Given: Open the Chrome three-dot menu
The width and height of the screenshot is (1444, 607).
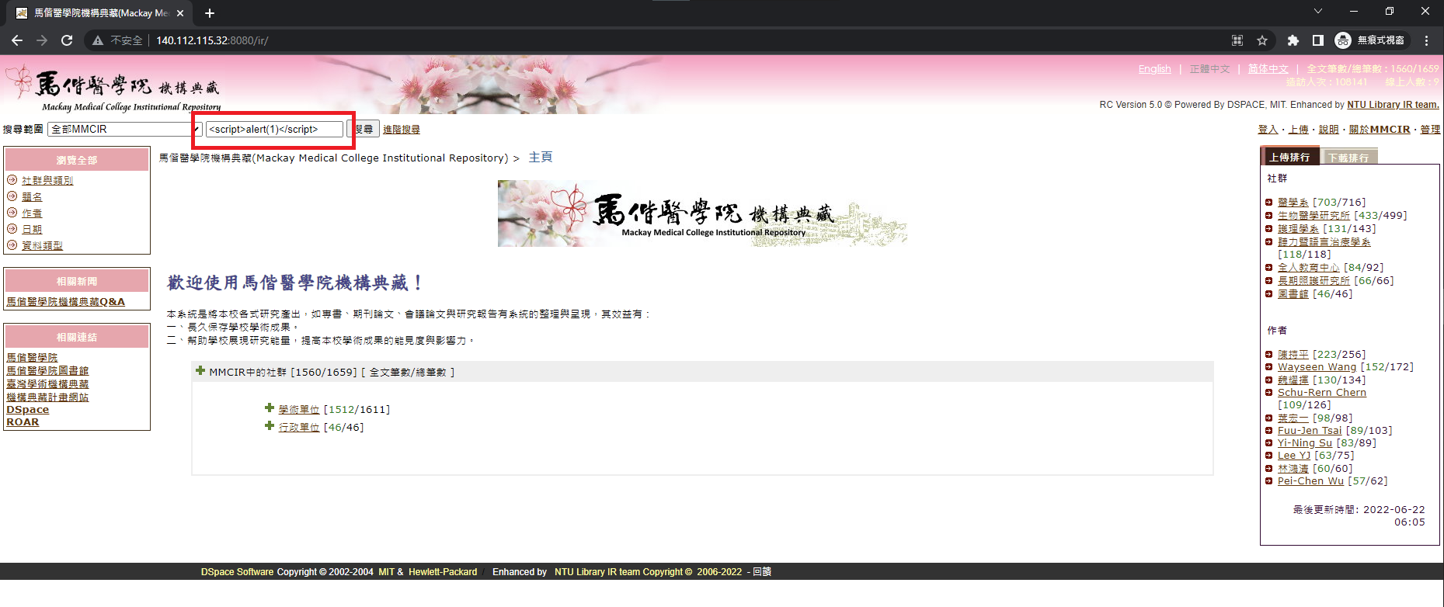Looking at the screenshot, I should click(x=1427, y=40).
